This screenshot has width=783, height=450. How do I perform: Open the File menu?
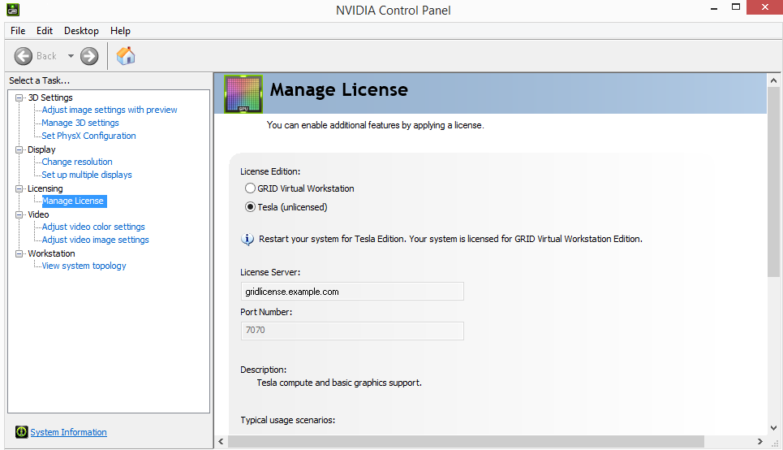pyautogui.click(x=18, y=31)
